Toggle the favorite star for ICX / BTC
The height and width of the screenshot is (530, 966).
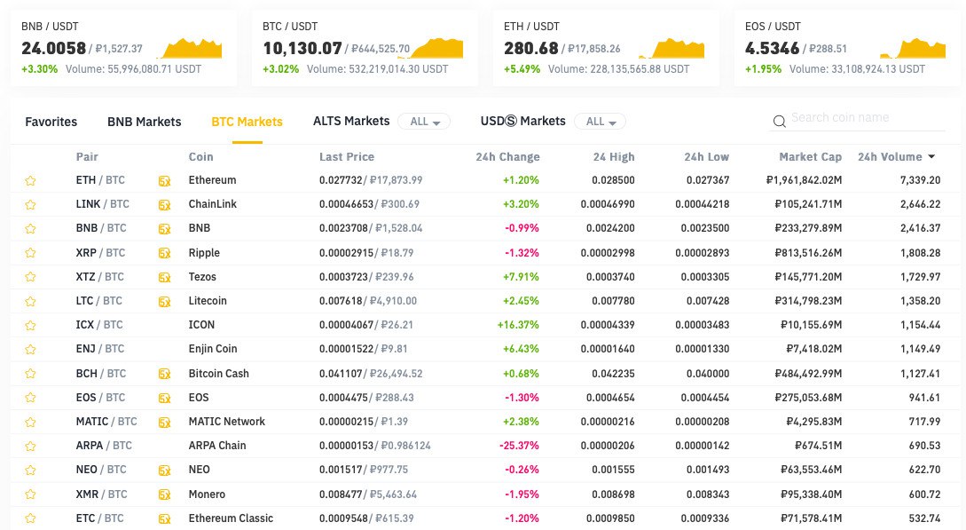pyautogui.click(x=30, y=325)
